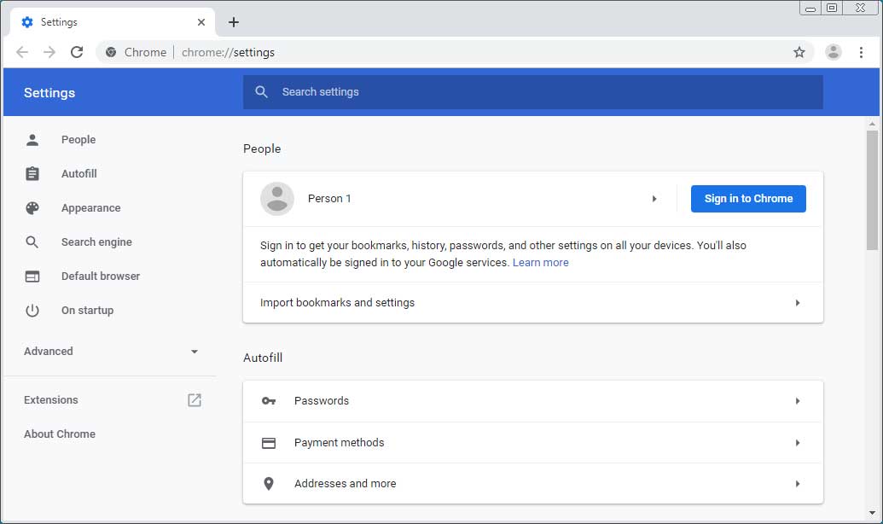
Task: Click the Search engine magnifier icon in sidebar
Action: coord(32,242)
